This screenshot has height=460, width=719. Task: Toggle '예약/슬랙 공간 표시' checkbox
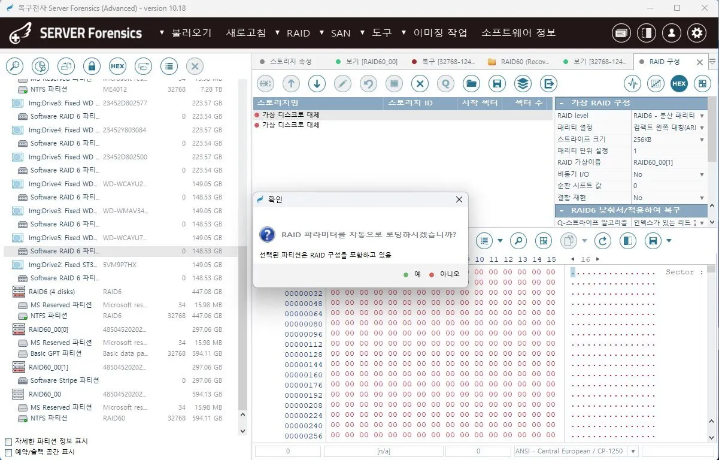pyautogui.click(x=8, y=452)
